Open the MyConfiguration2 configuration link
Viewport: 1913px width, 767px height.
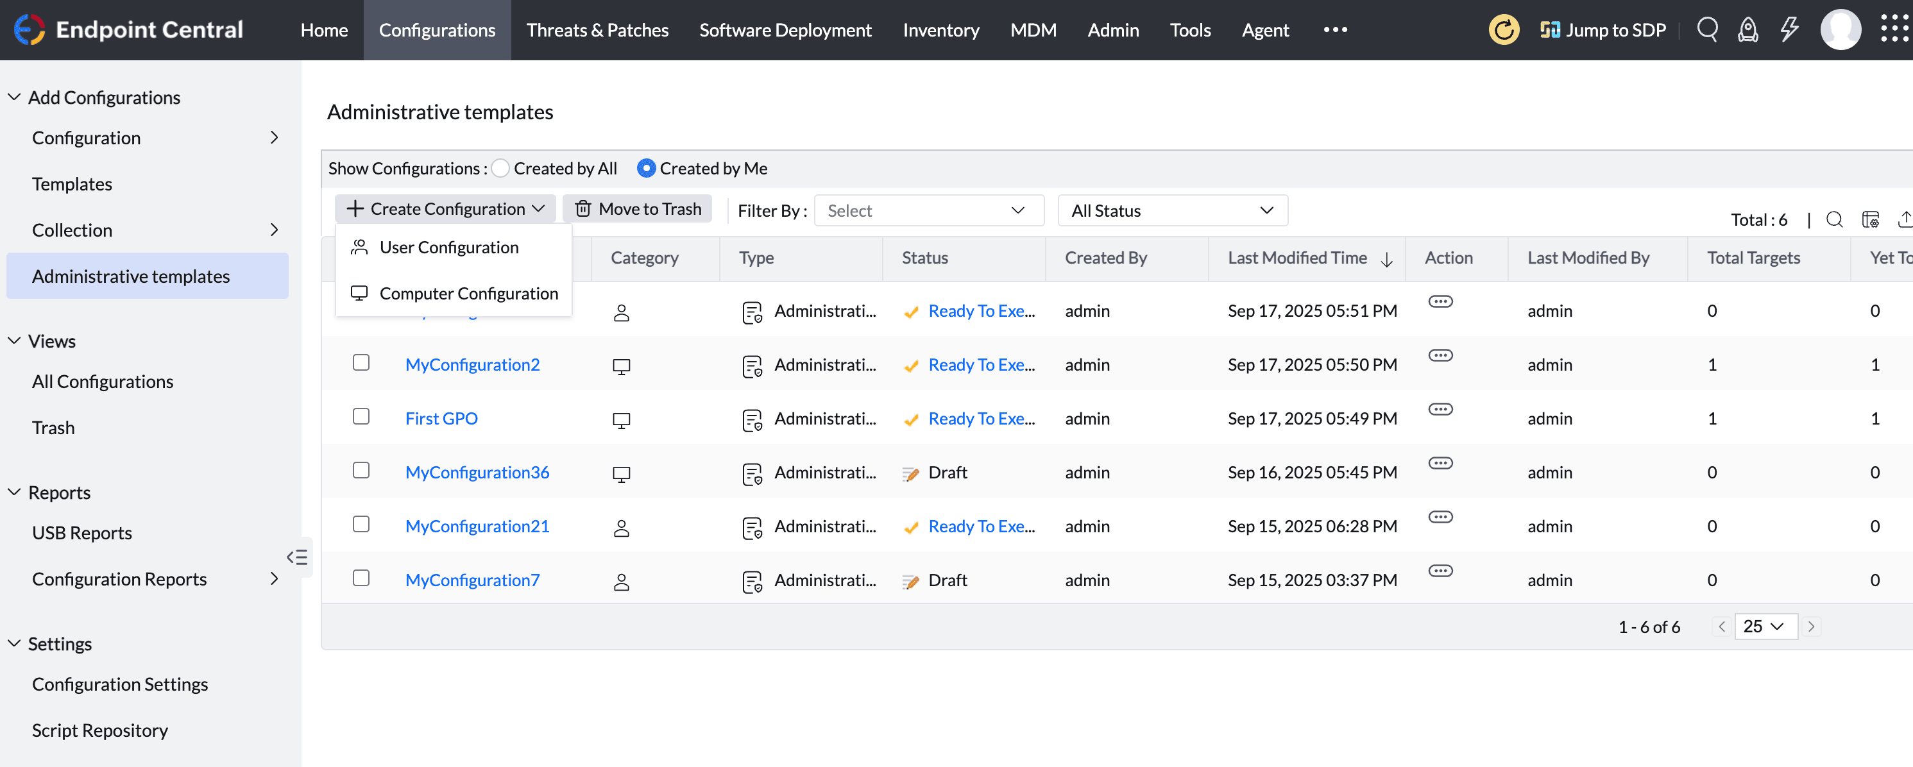[x=472, y=364]
